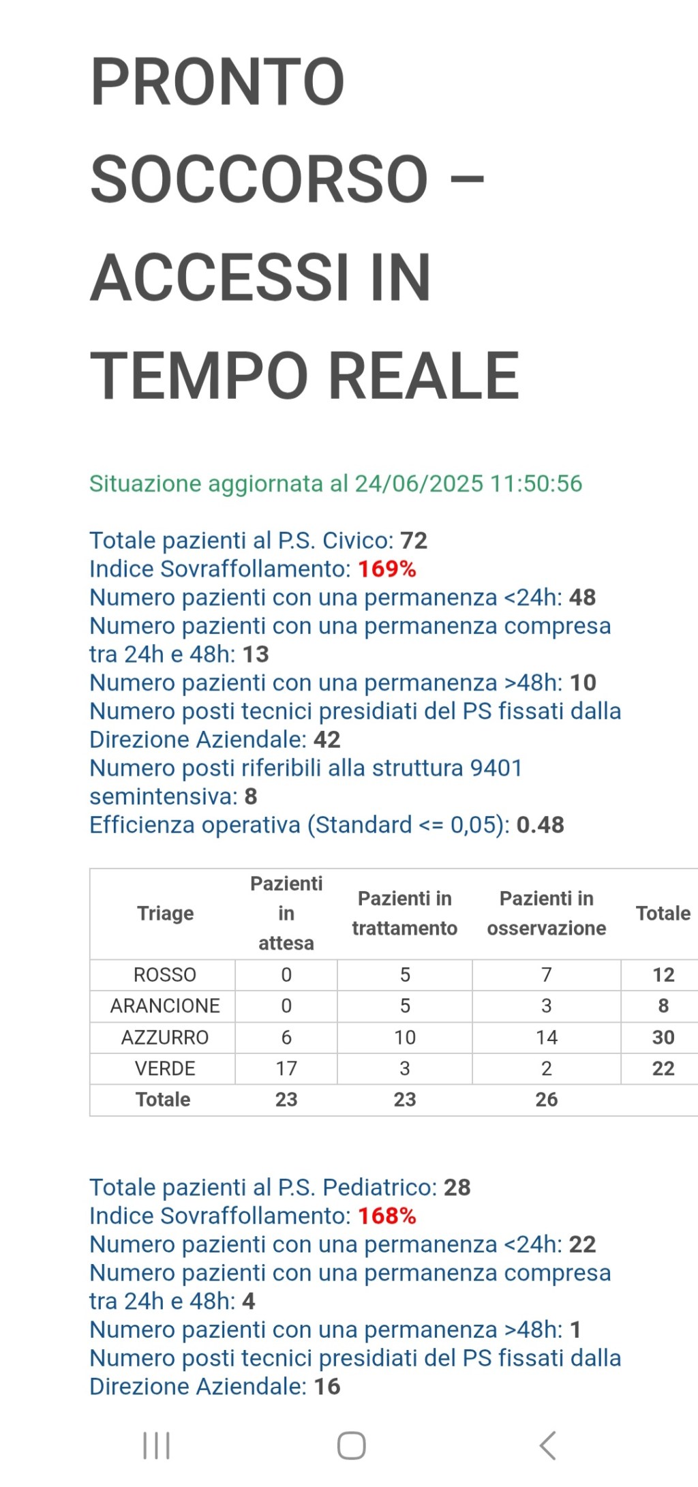
Task: Click the red 168% pediatric overcrowding value
Action: pyautogui.click(x=387, y=1216)
